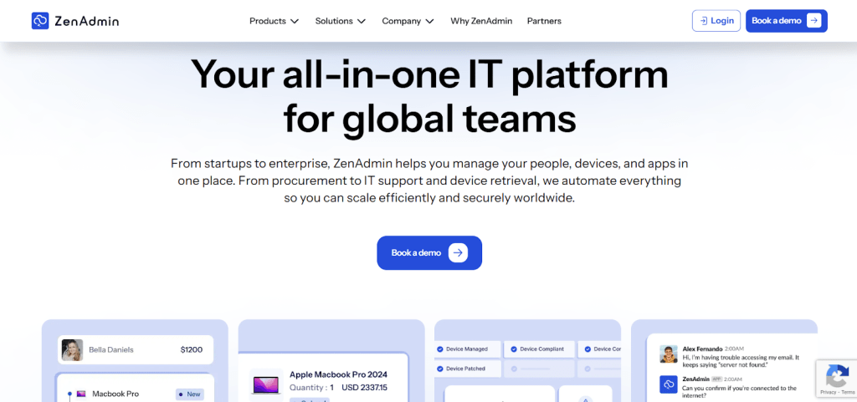
Task: Expand the Products dropdown menu
Action: pyautogui.click(x=274, y=21)
